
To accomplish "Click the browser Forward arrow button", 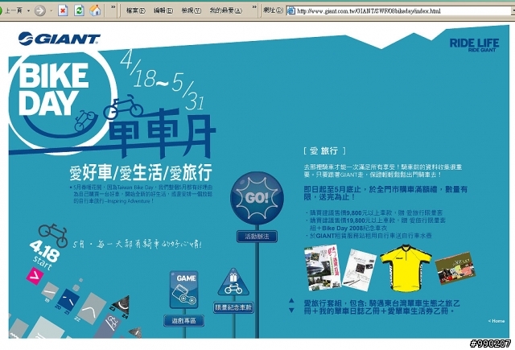I will tap(39, 10).
